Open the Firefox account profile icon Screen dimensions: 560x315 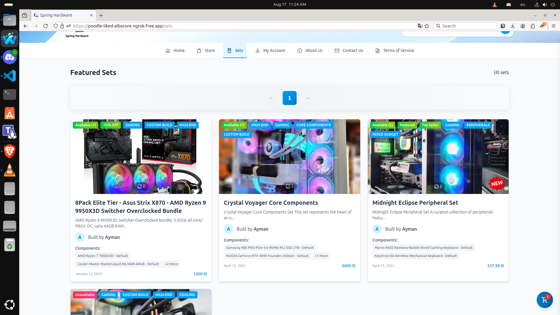523,26
